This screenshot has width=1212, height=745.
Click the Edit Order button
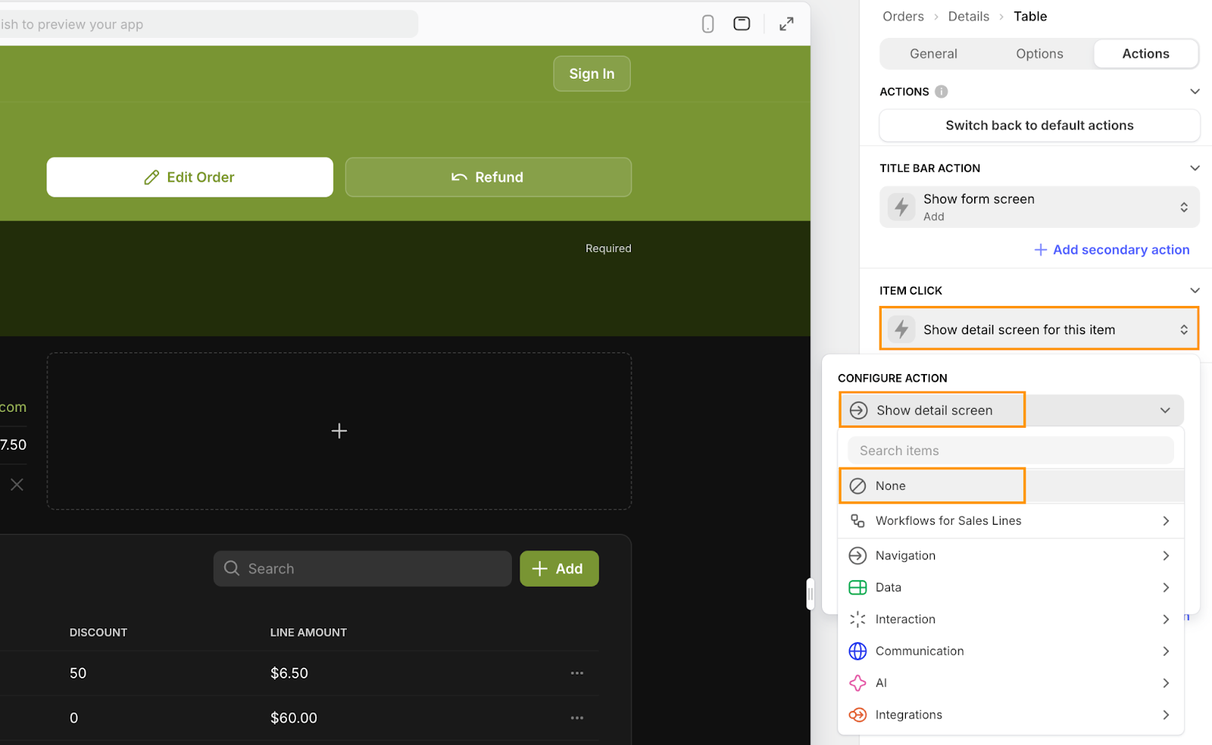pos(189,177)
